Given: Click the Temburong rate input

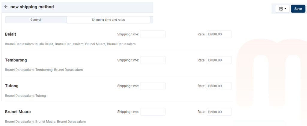Looking at the screenshot, I should 219,60.
